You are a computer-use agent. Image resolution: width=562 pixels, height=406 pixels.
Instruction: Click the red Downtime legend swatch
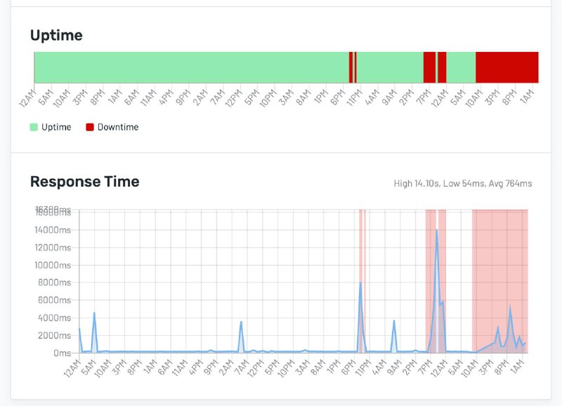(90, 127)
